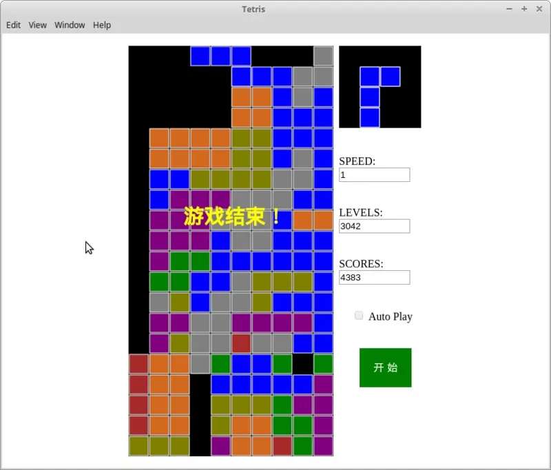Screen dimensions: 551x470
Task: Open the Window menu
Action: coord(70,25)
